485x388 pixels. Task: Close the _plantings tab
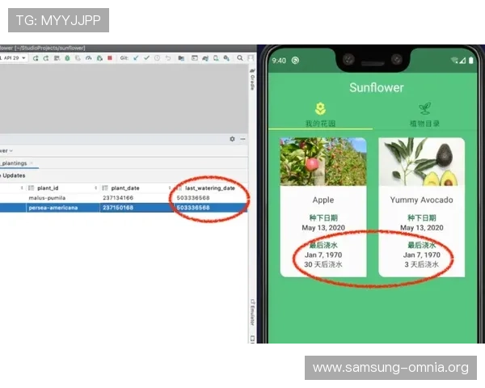click(32, 163)
